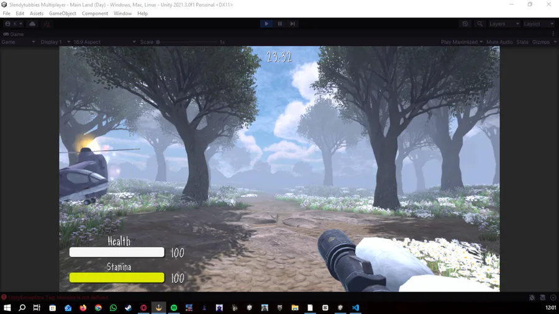Open Google Chrome from the taskbar
This screenshot has height=314, width=559.
(x=98, y=308)
